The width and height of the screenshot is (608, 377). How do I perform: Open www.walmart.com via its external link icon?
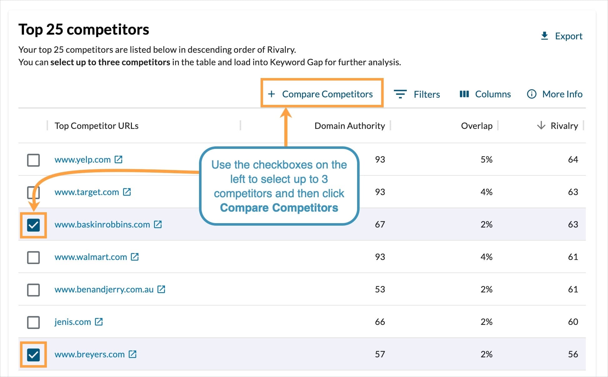[x=135, y=257]
